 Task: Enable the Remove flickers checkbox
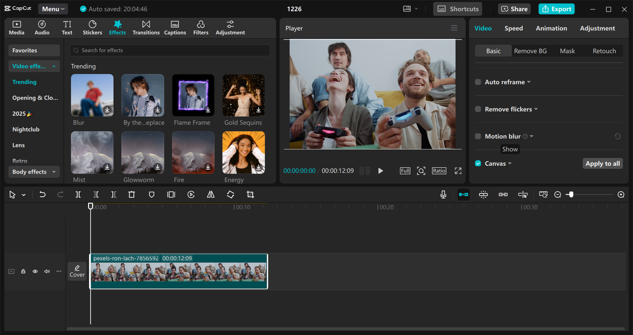(478, 109)
